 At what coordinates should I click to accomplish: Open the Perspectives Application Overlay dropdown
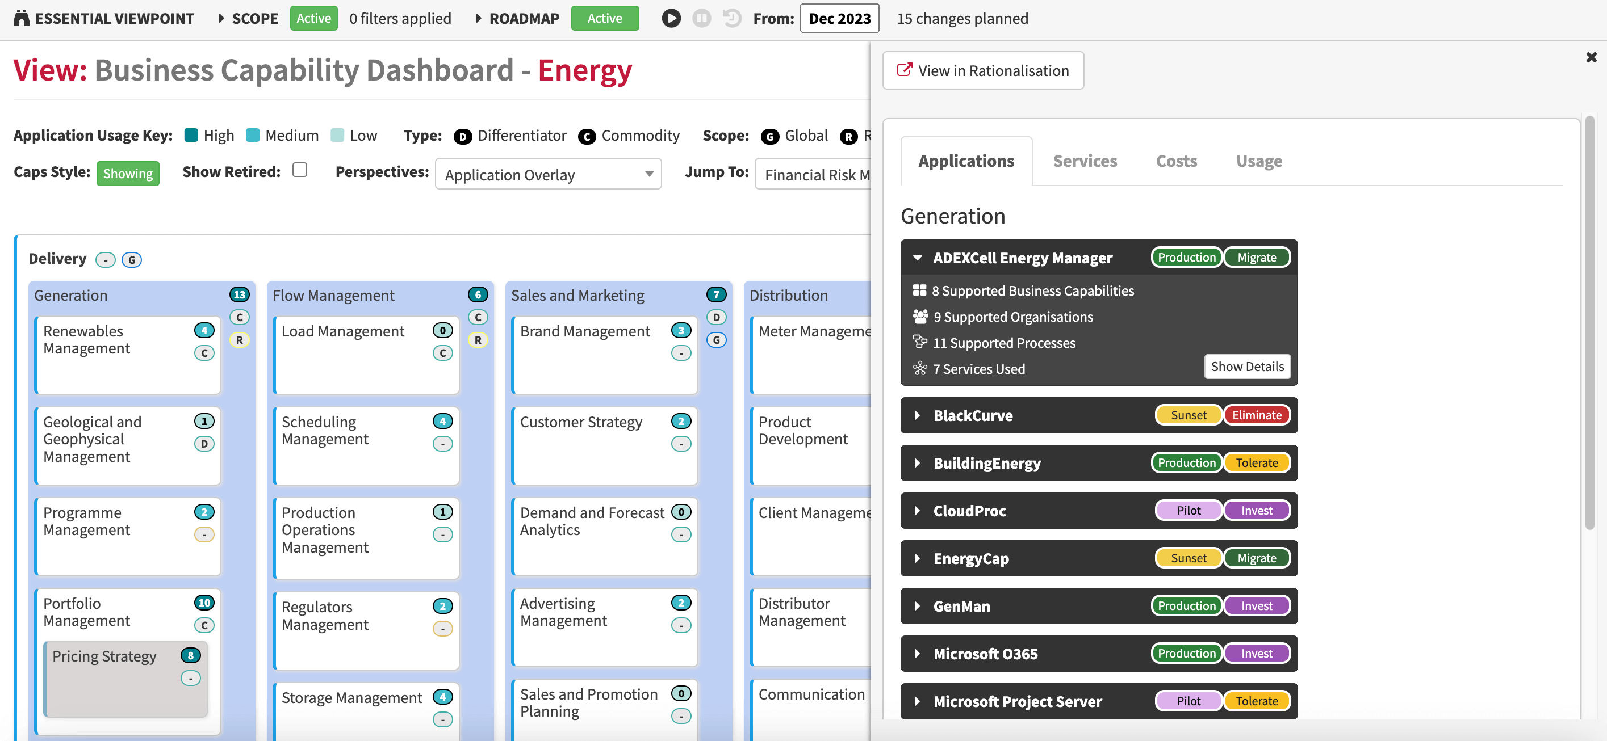pos(548,174)
